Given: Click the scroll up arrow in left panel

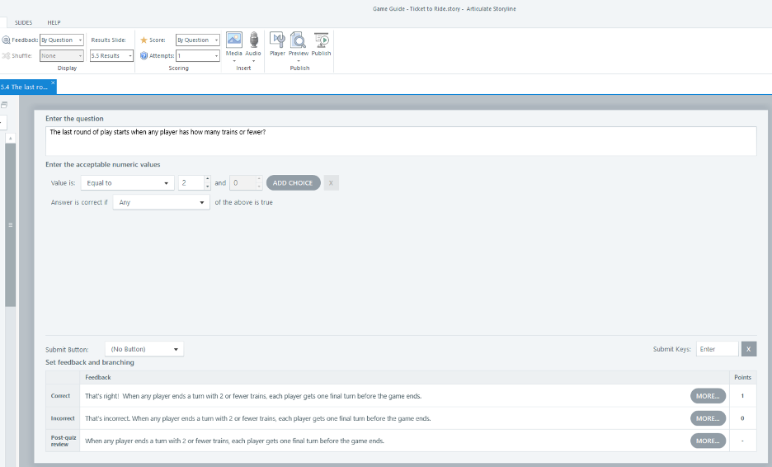Looking at the screenshot, I should tap(11, 139).
